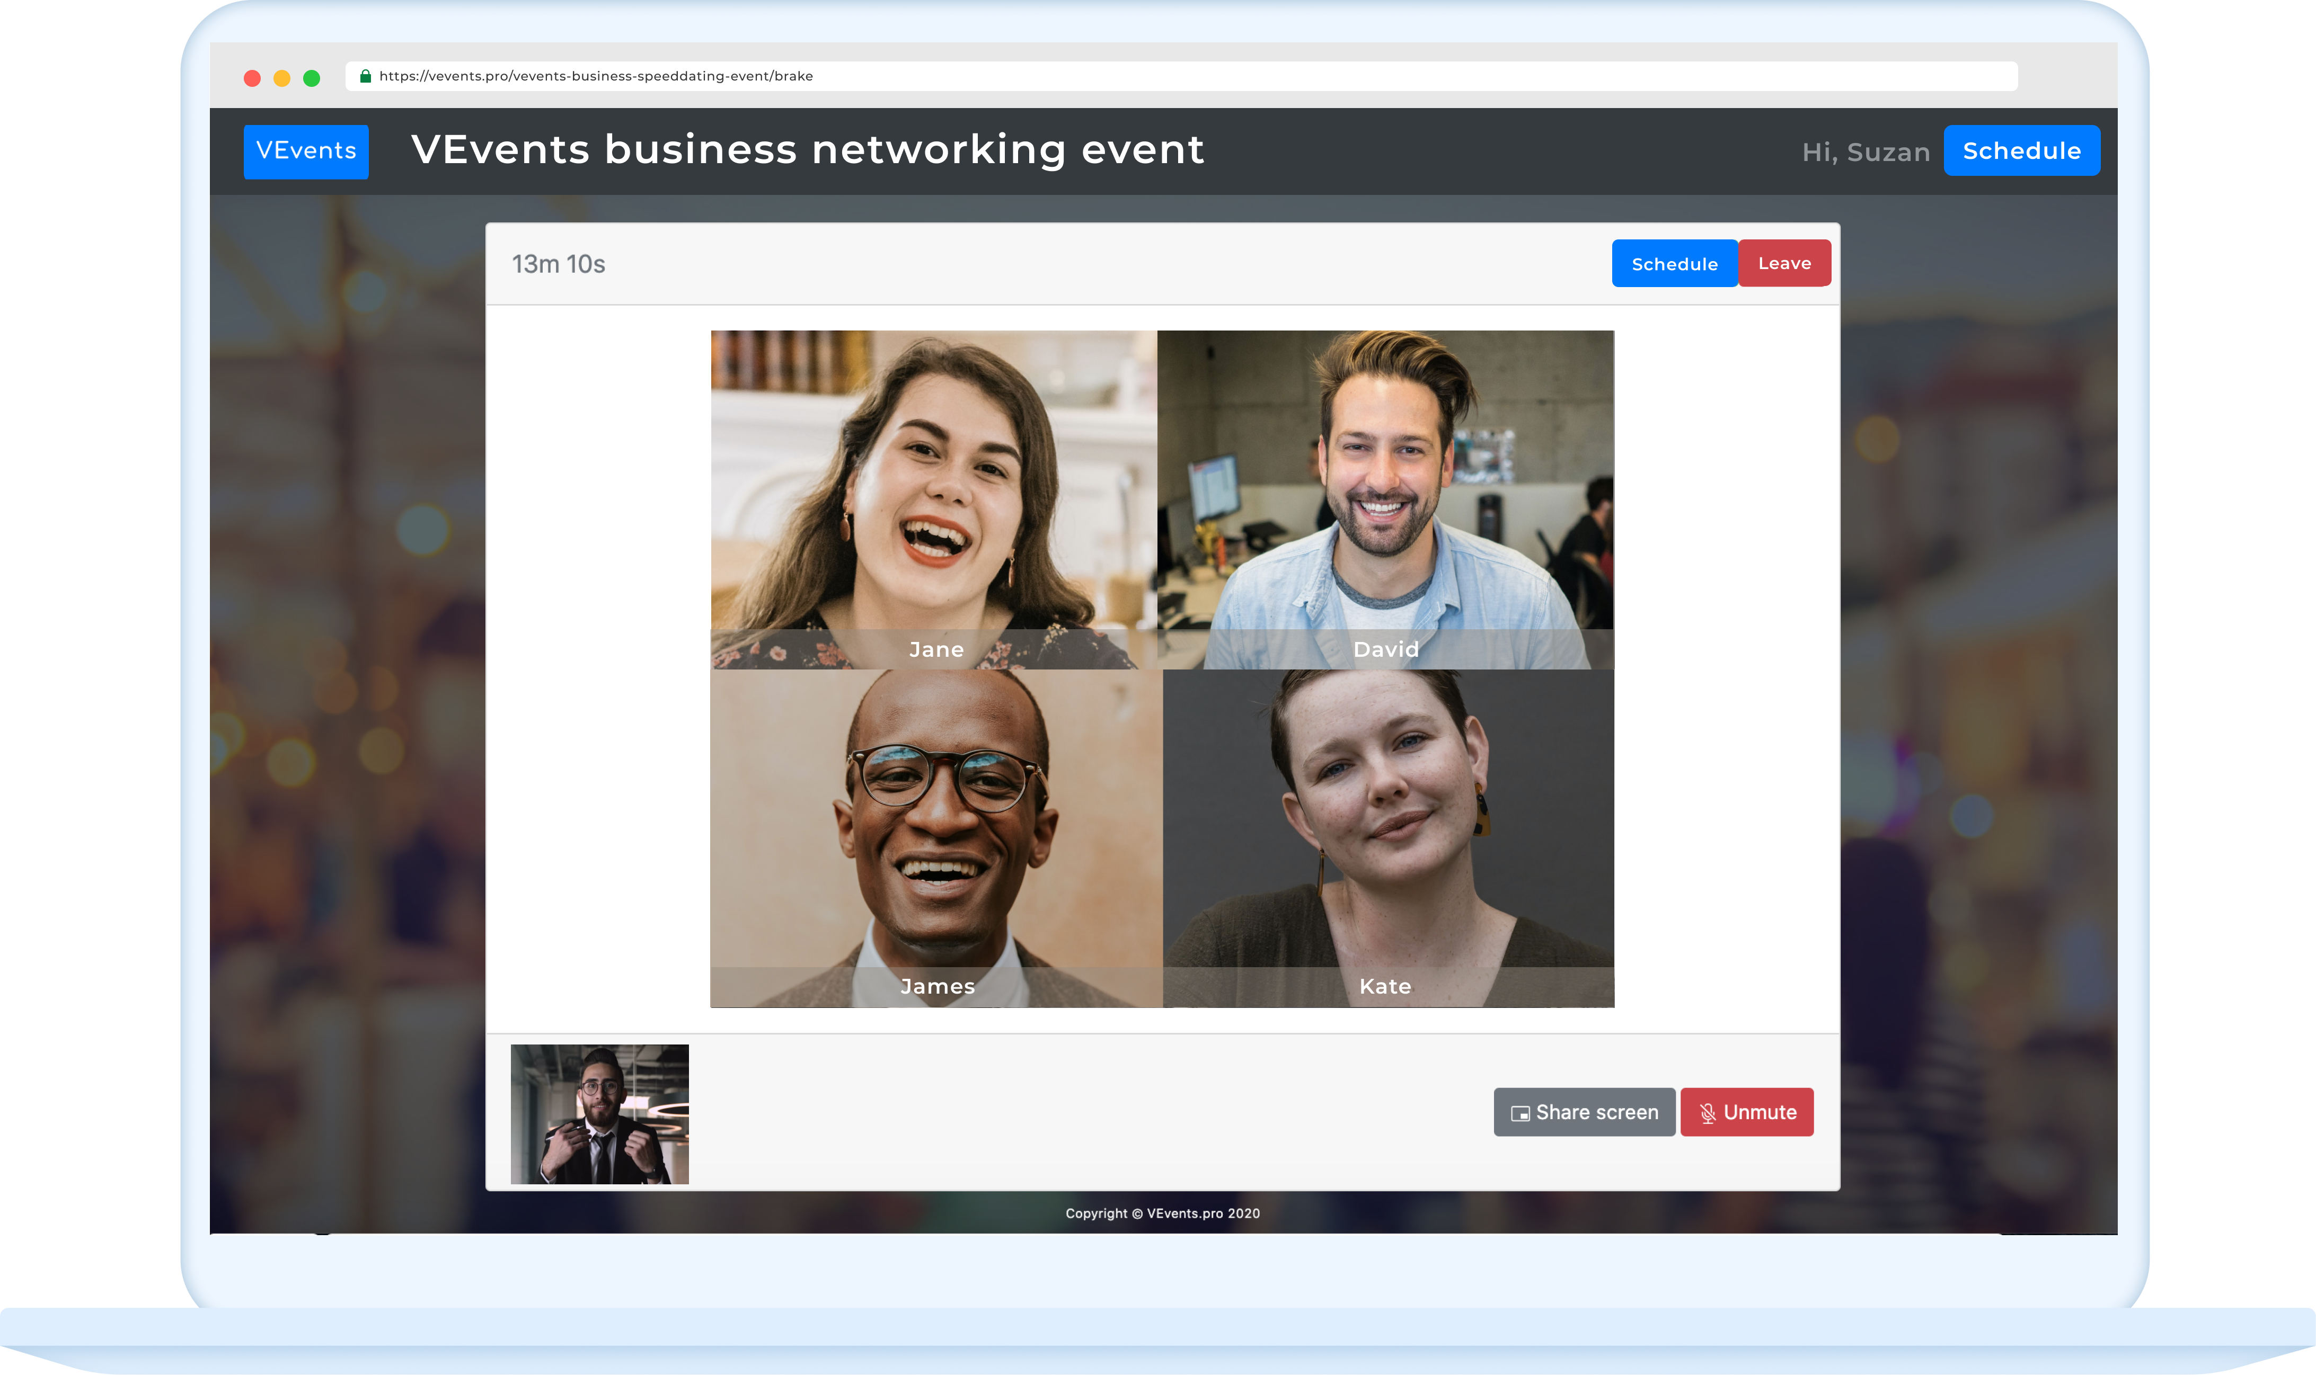
Task: Click the green maximize window dot
Action: (312, 78)
